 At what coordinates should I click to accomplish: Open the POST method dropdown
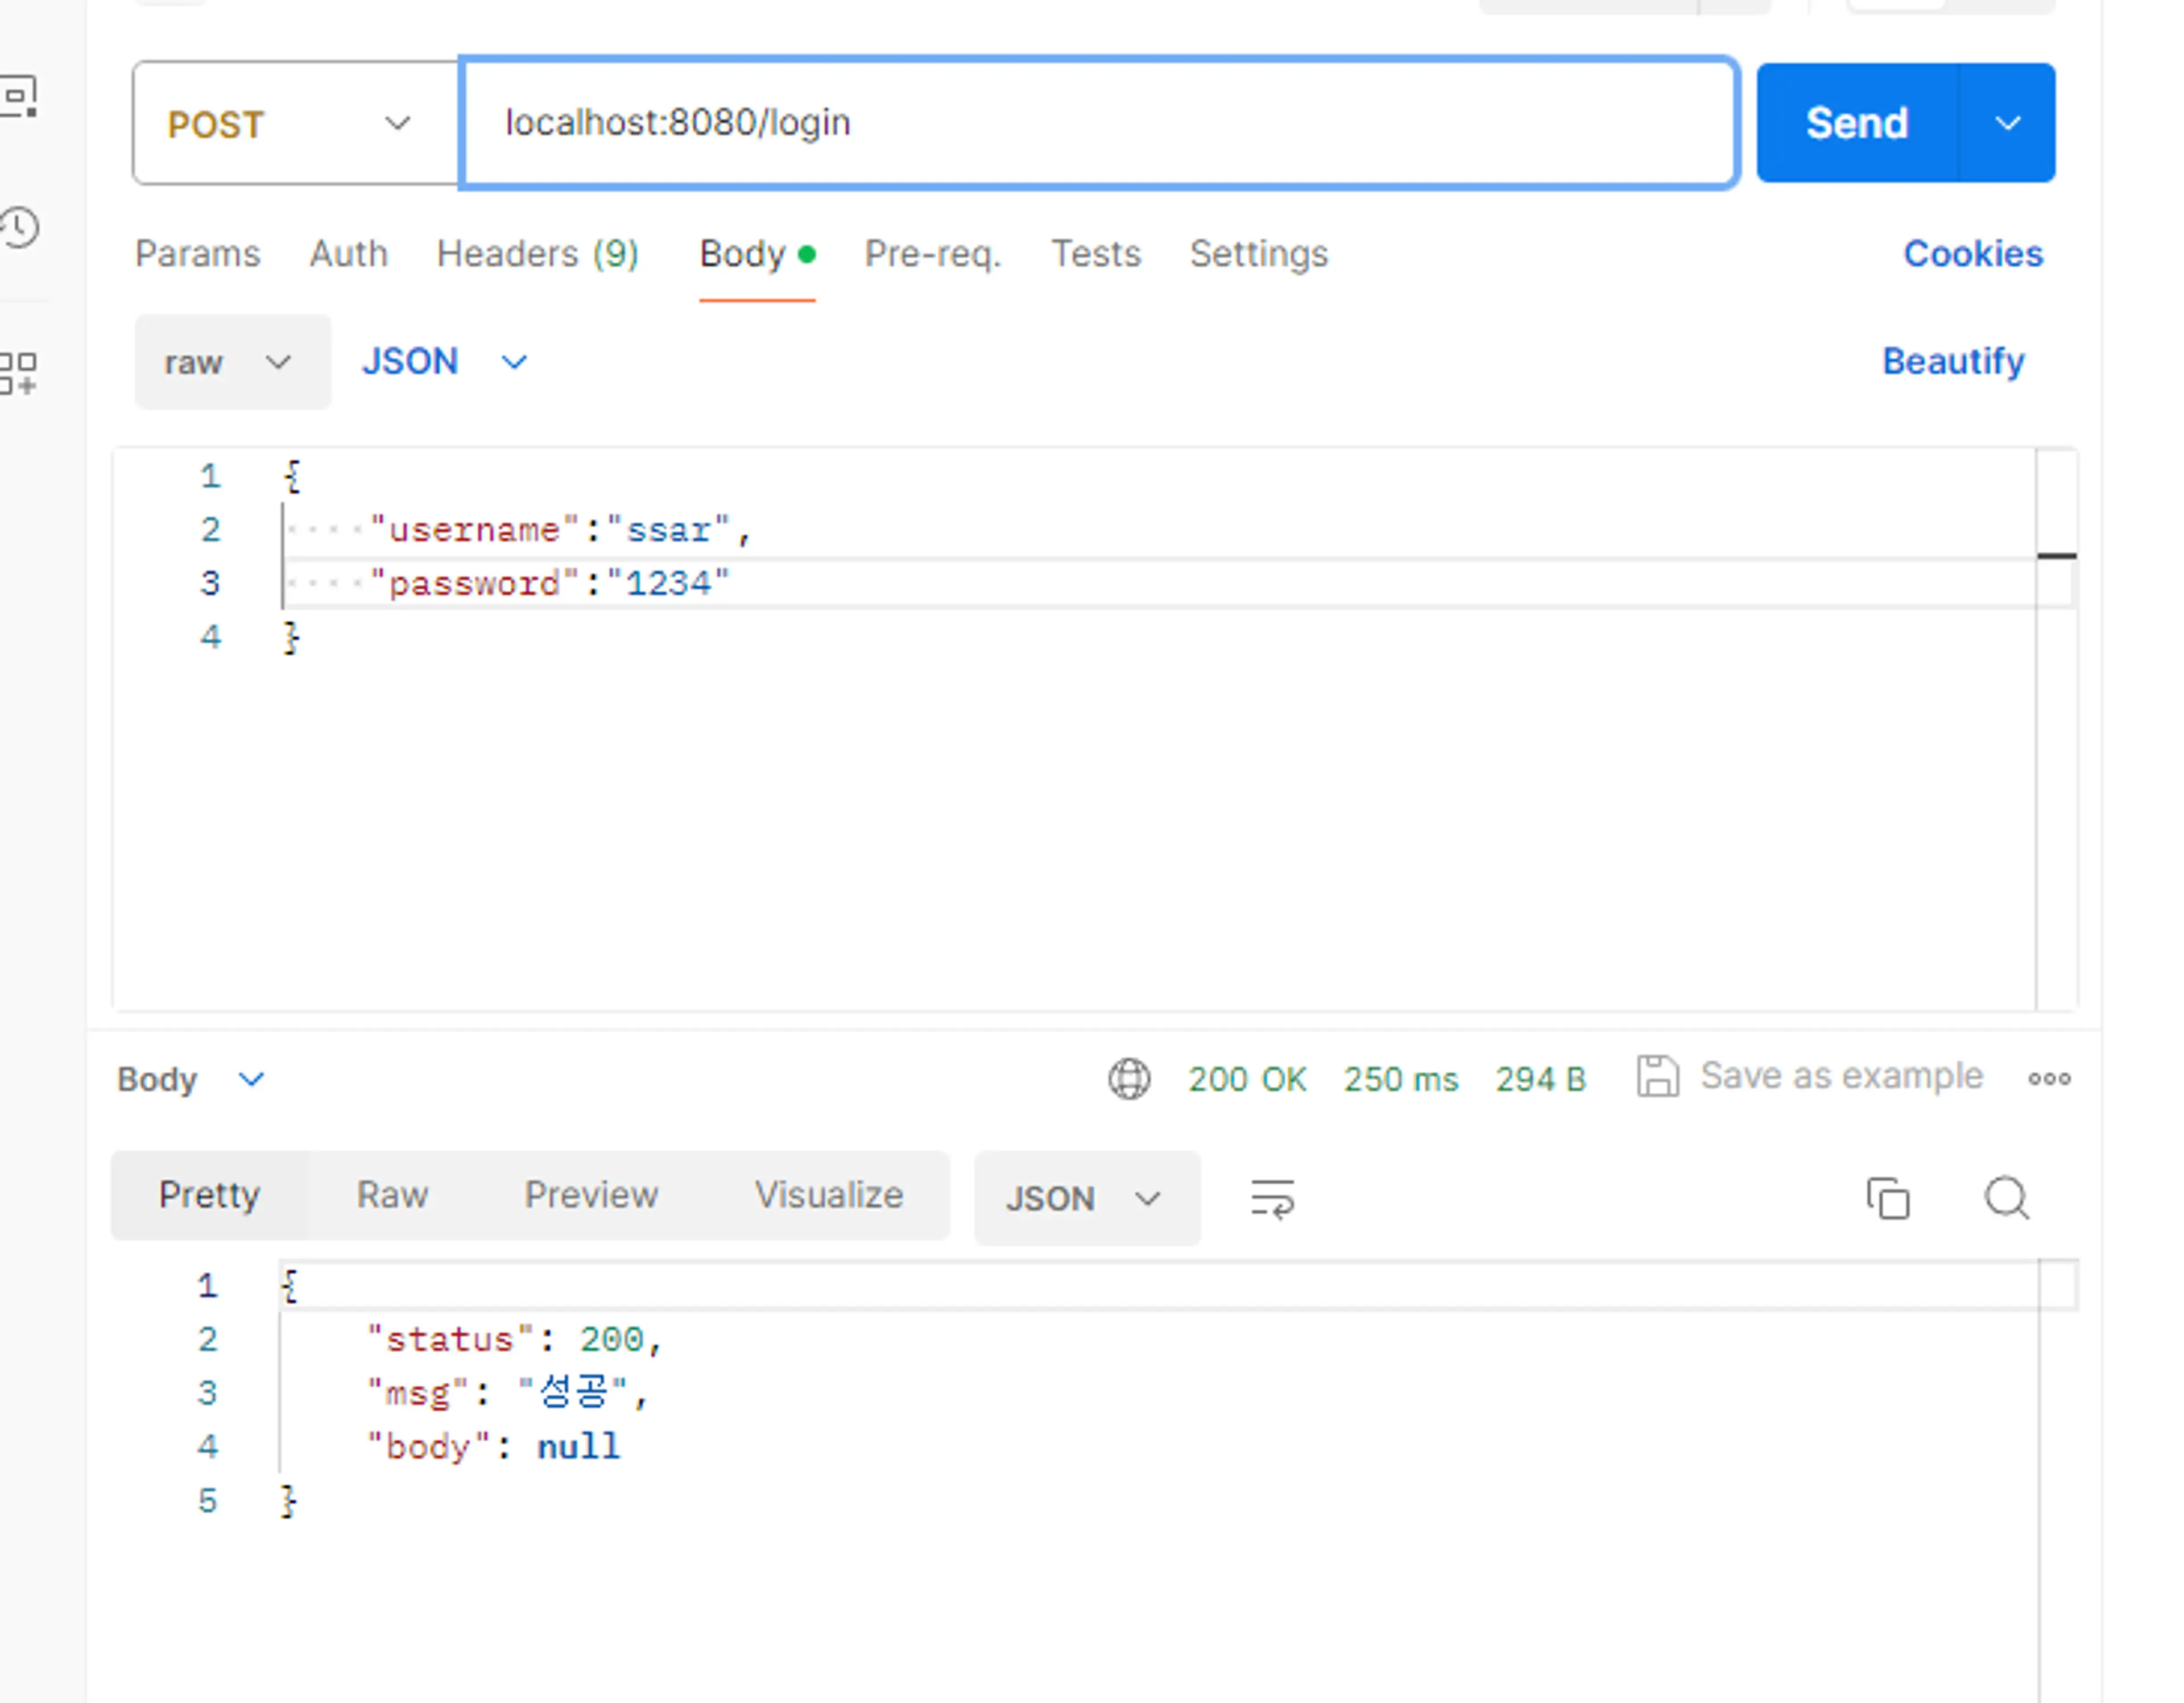pyautogui.click(x=295, y=123)
